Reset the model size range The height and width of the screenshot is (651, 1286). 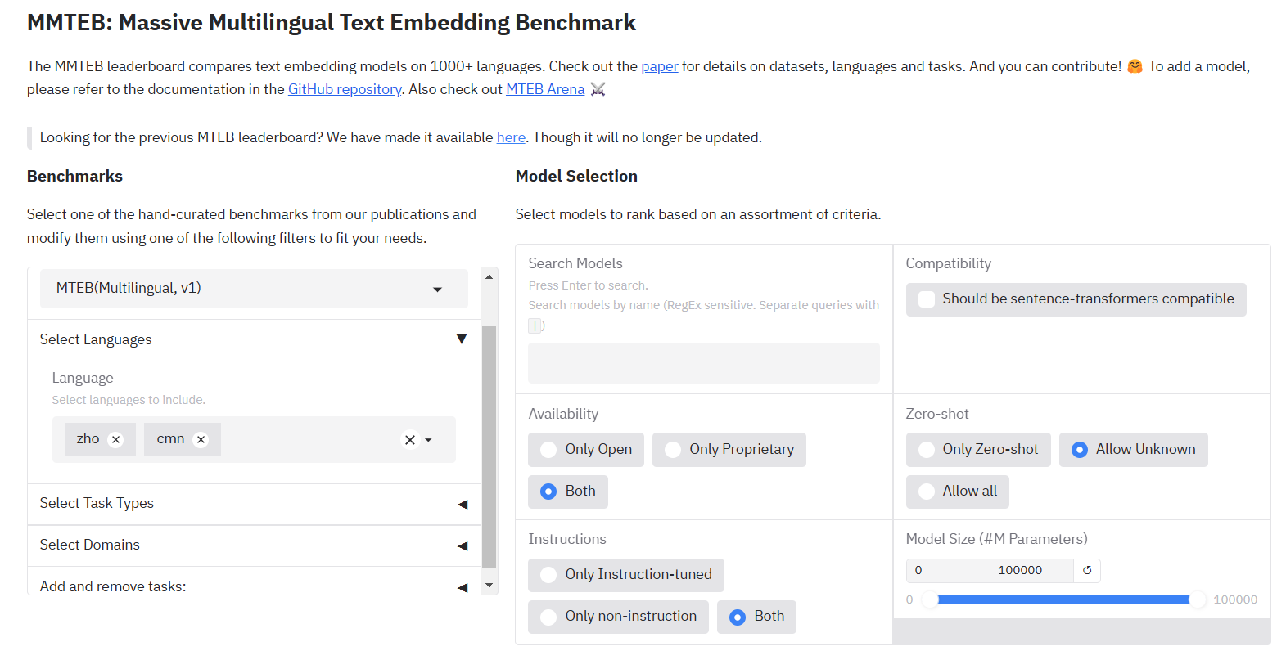1087,571
